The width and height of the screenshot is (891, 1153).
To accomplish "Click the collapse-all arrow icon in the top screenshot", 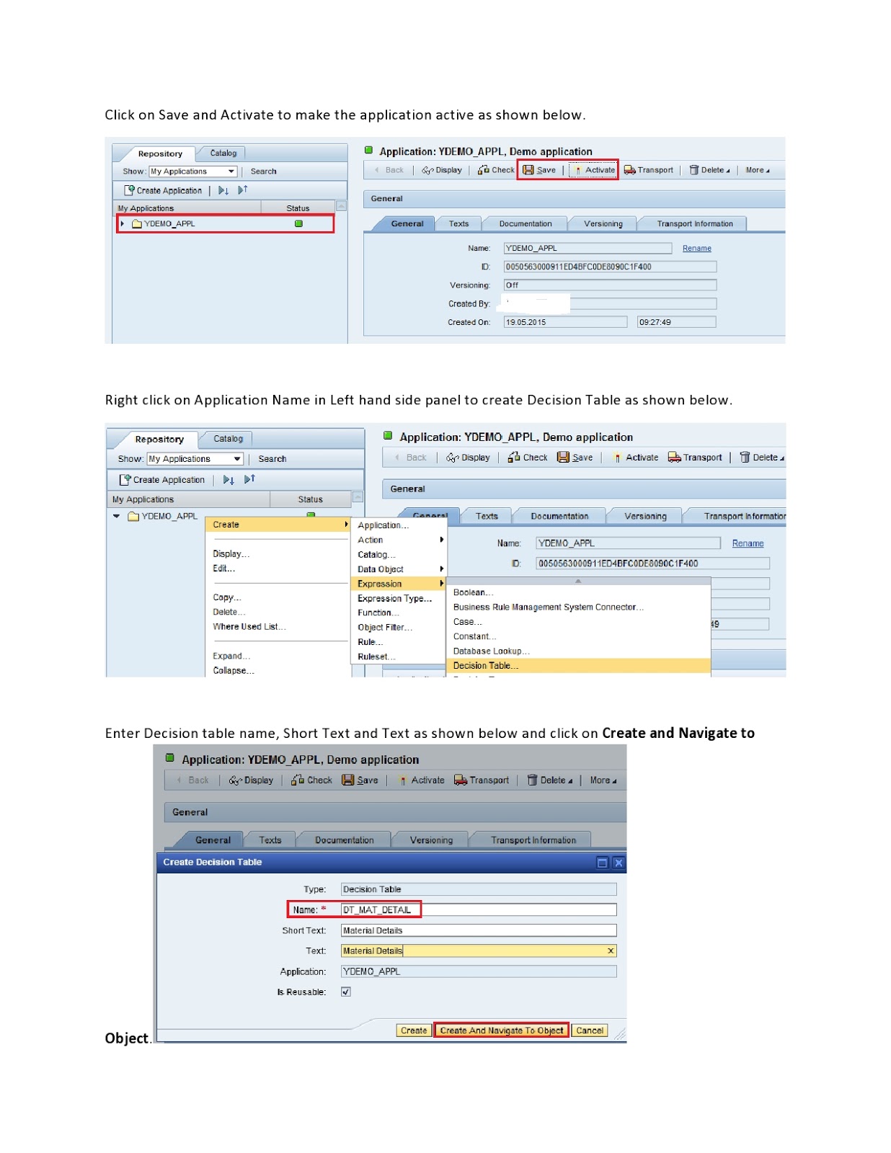I will (242, 190).
